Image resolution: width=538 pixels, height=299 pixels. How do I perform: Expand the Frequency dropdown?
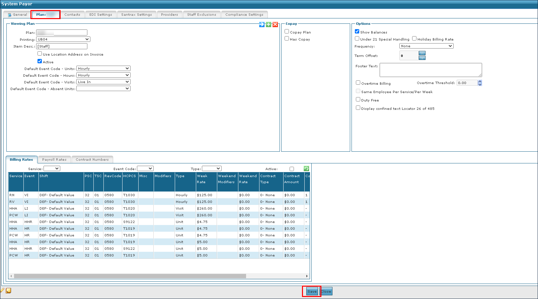point(426,46)
